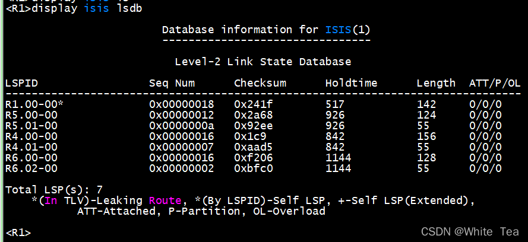Click the length value 156

point(426,136)
